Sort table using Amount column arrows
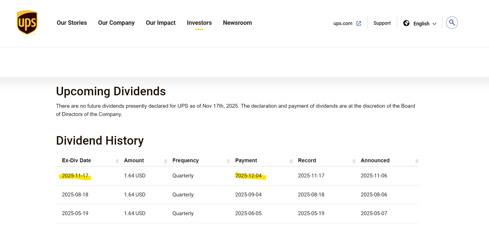This screenshot has height=227, width=489. [x=166, y=161]
